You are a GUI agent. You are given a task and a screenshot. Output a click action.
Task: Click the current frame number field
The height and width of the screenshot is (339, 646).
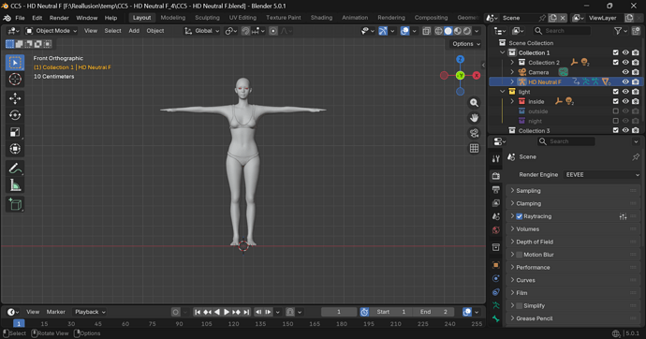click(339, 312)
